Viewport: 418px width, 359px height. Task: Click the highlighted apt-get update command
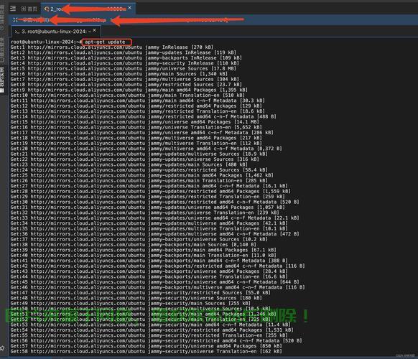pyautogui.click(x=106, y=42)
